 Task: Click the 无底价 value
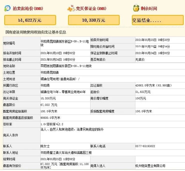coord(140,59)
